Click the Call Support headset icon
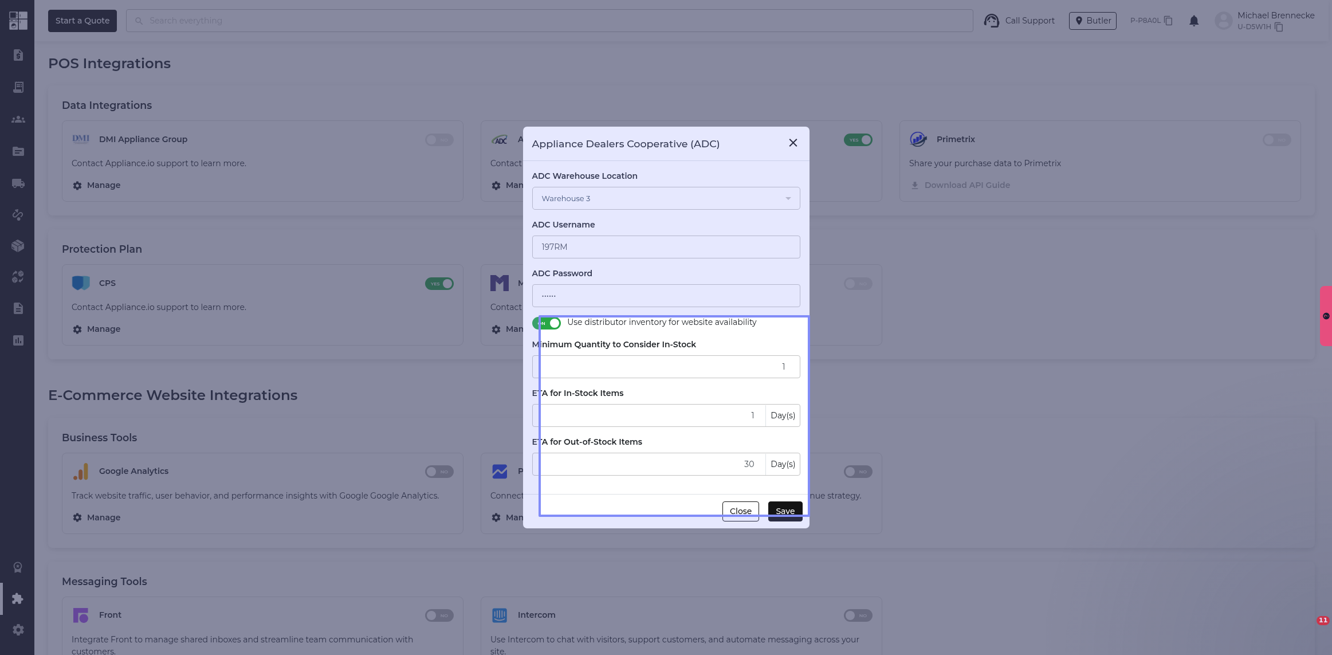Image resolution: width=1332 pixels, height=655 pixels. 991,21
